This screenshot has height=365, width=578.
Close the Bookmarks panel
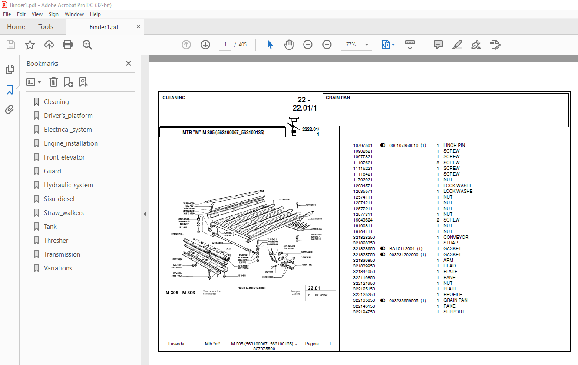[x=129, y=63]
